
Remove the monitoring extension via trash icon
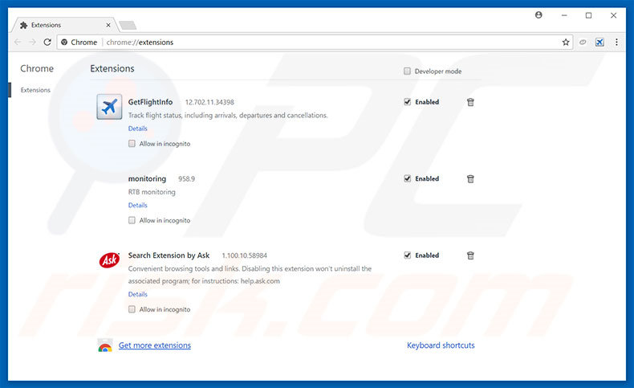(x=470, y=179)
